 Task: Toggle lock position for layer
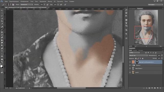tap(140, 59)
